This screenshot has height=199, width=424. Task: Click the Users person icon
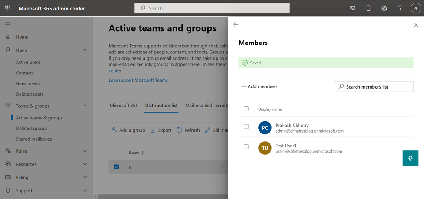[x=8, y=50]
